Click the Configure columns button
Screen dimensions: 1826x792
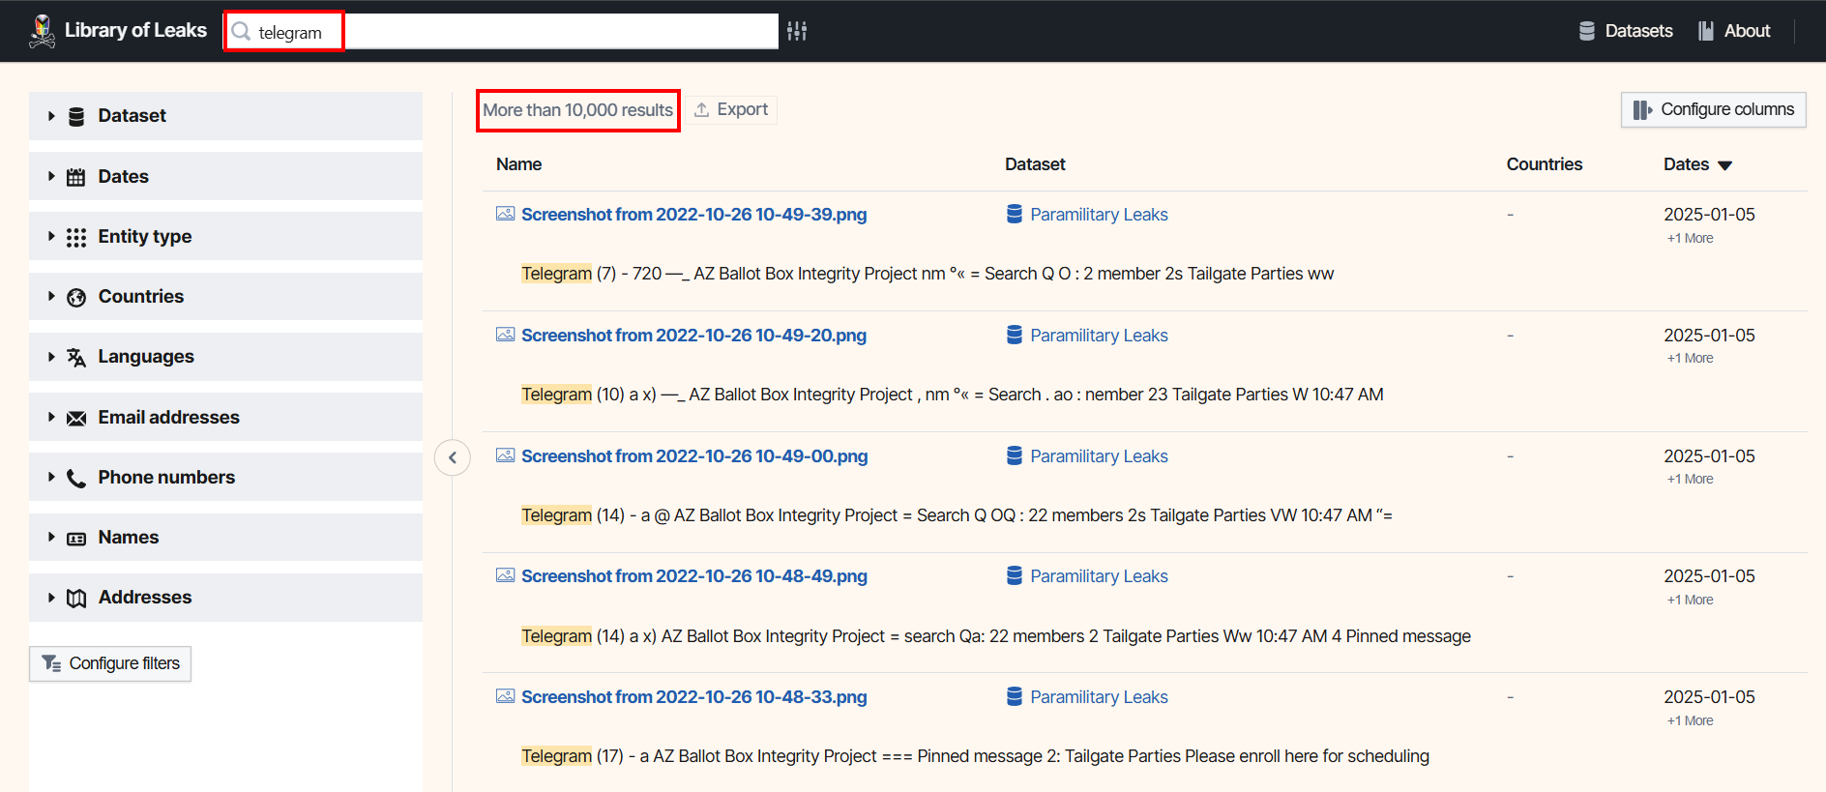click(x=1714, y=109)
